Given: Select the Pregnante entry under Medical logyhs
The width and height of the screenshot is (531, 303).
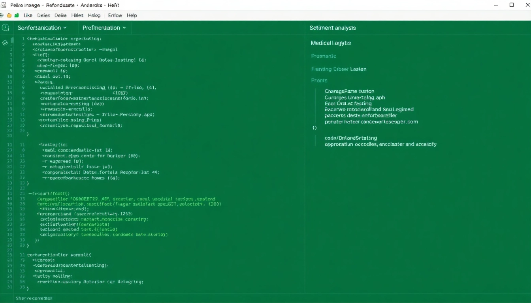Looking at the screenshot, I should 324,56.
